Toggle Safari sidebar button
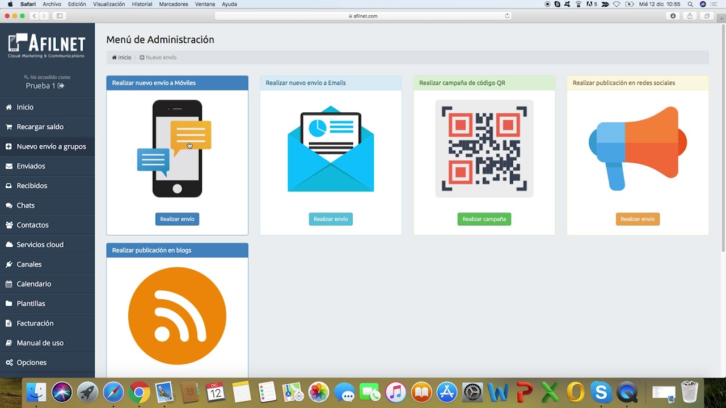 tap(60, 16)
